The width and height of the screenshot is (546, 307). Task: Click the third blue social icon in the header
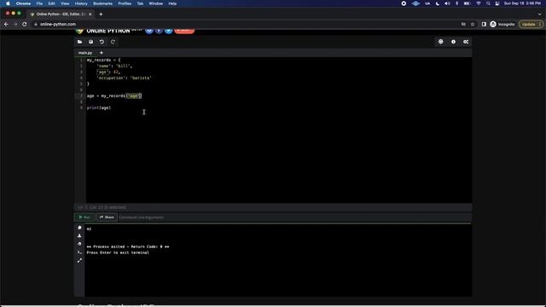pyautogui.click(x=169, y=31)
